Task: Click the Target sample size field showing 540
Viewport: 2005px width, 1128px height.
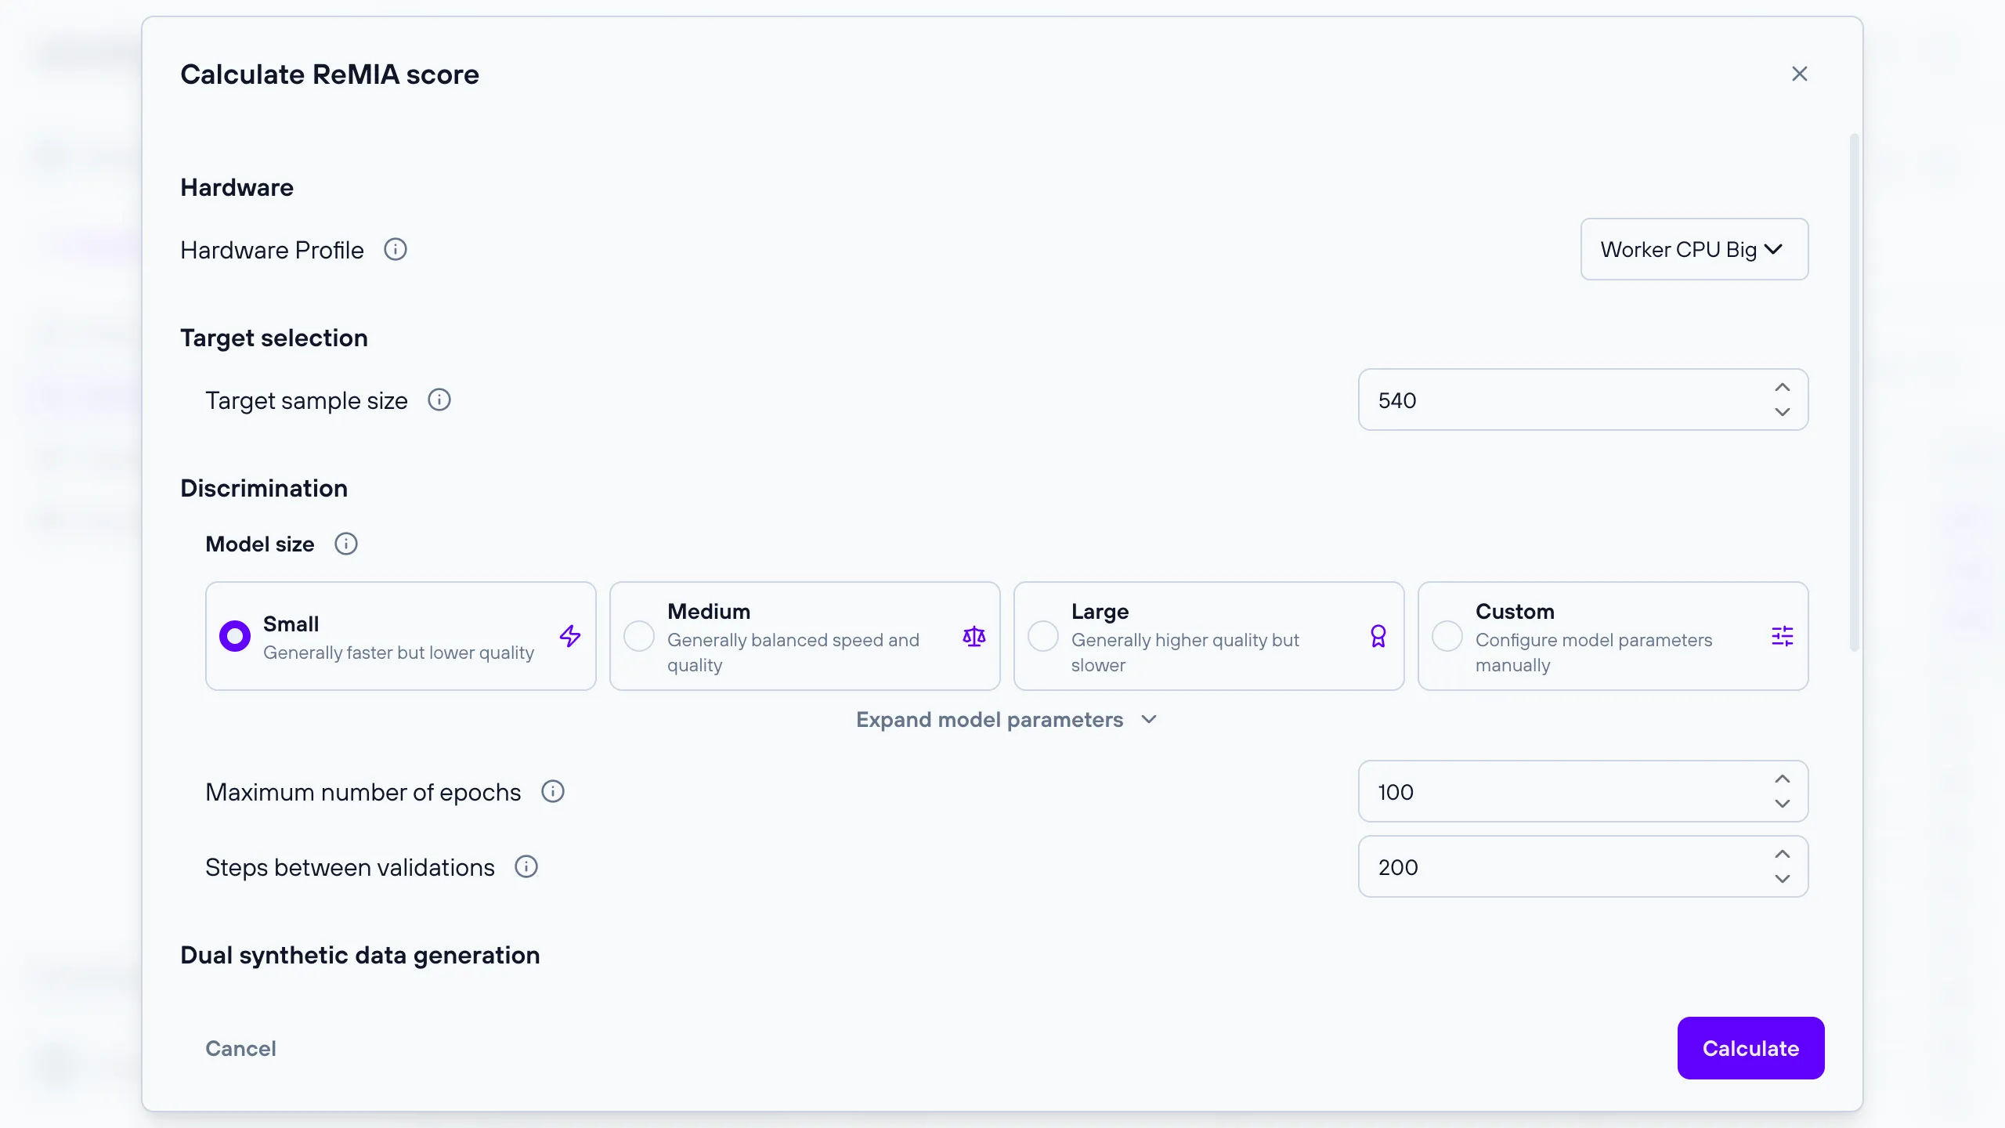Action: (x=1584, y=399)
